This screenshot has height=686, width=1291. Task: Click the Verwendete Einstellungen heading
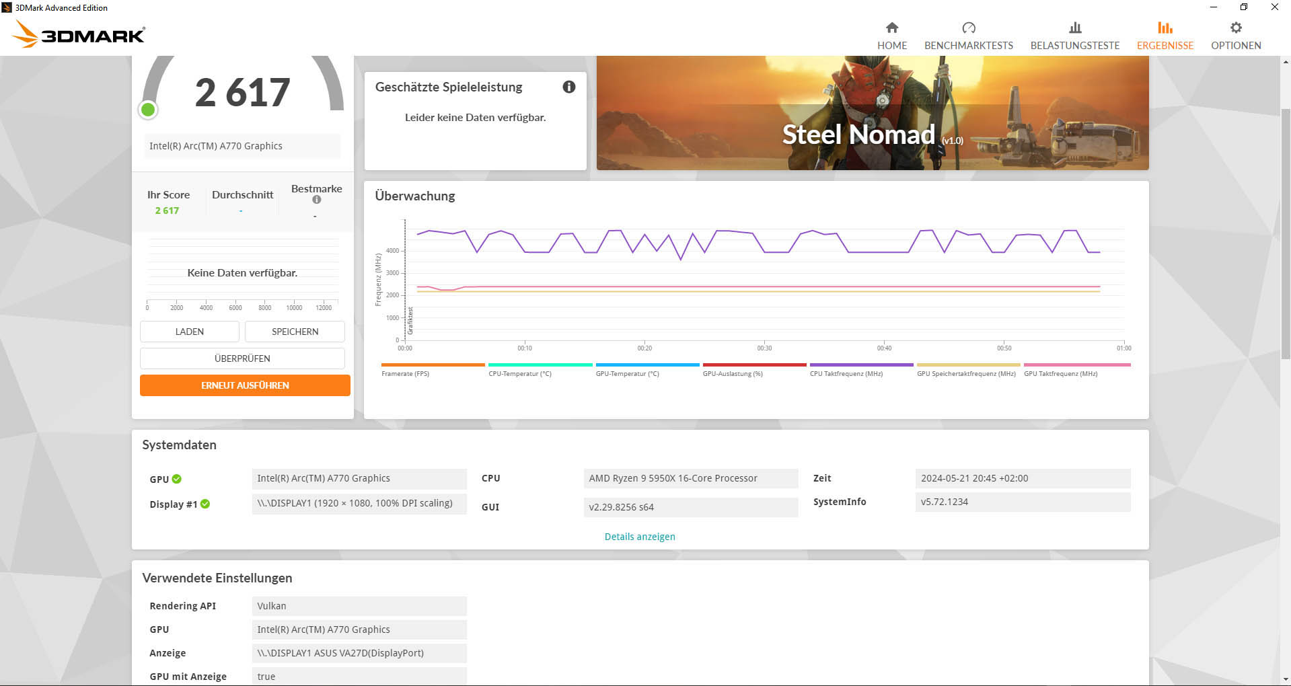click(x=217, y=578)
